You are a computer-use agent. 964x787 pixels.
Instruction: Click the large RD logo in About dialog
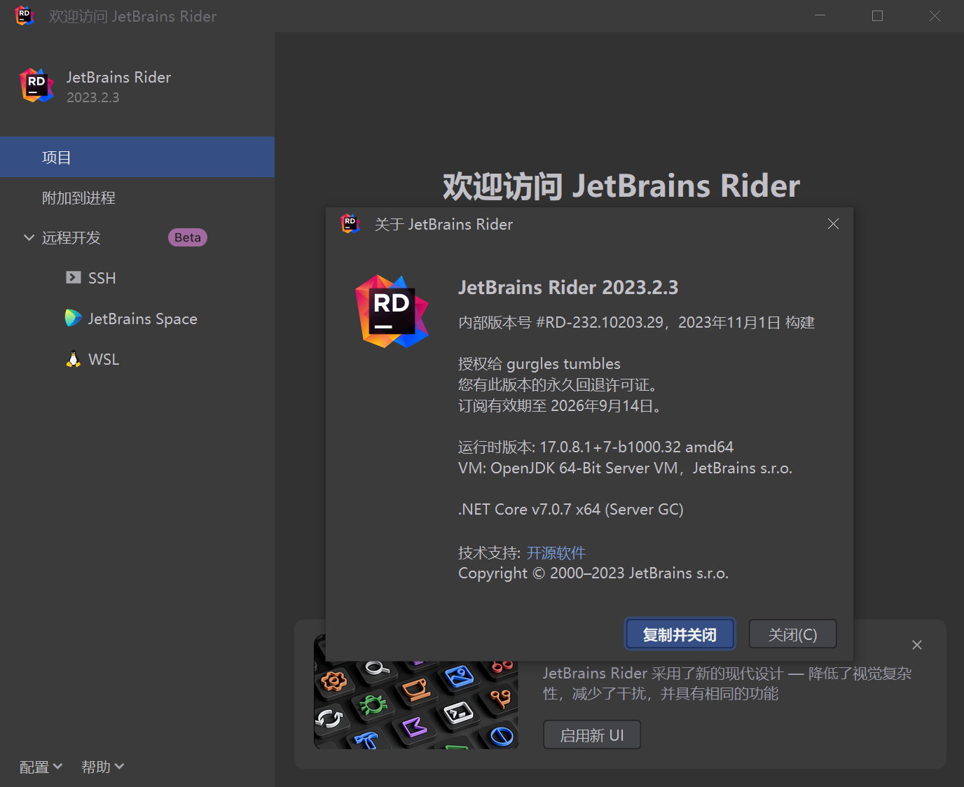tap(392, 312)
